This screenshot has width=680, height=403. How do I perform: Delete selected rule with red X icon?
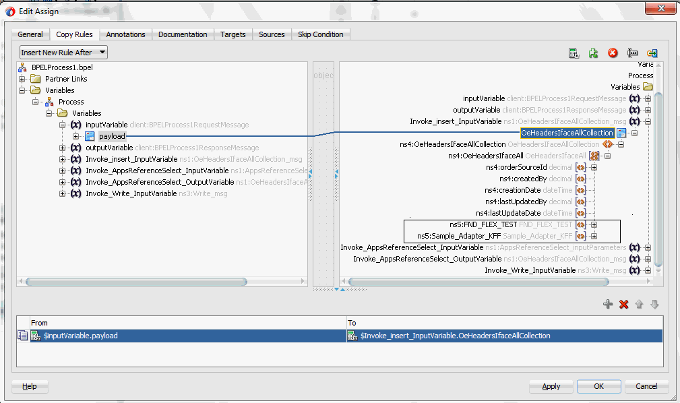coord(623,304)
